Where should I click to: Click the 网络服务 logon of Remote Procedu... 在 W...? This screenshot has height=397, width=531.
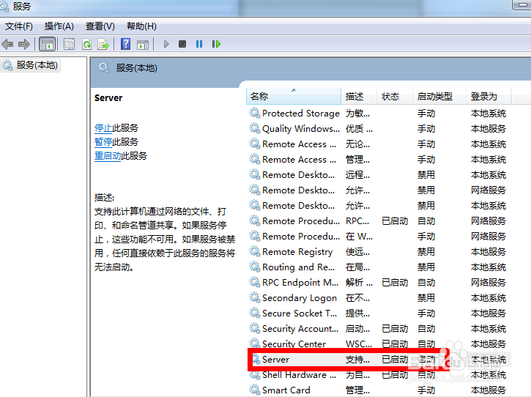pyautogui.click(x=489, y=237)
